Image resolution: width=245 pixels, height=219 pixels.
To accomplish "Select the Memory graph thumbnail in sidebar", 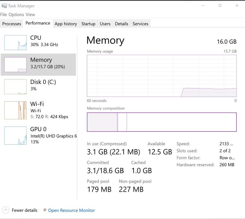I will 15,65.
